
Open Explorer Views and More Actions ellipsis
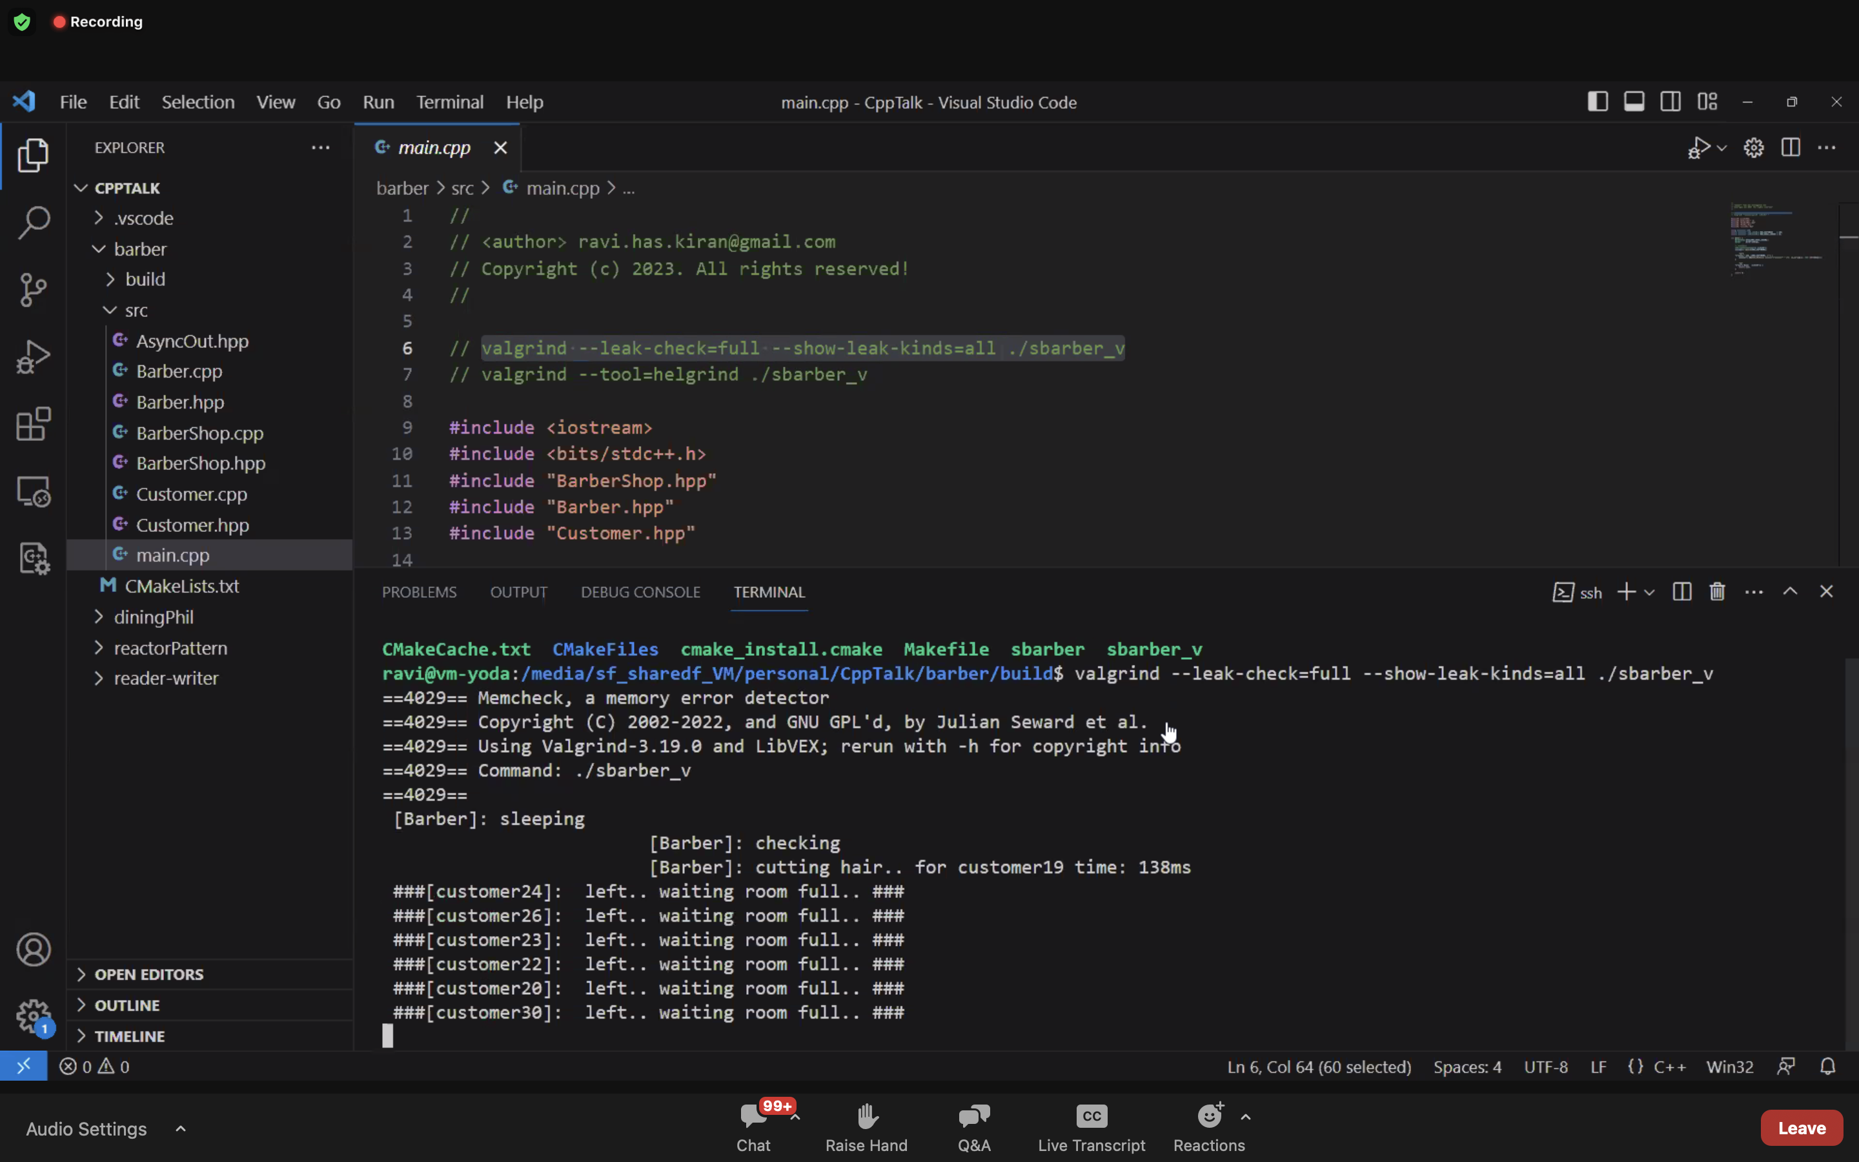tap(320, 148)
